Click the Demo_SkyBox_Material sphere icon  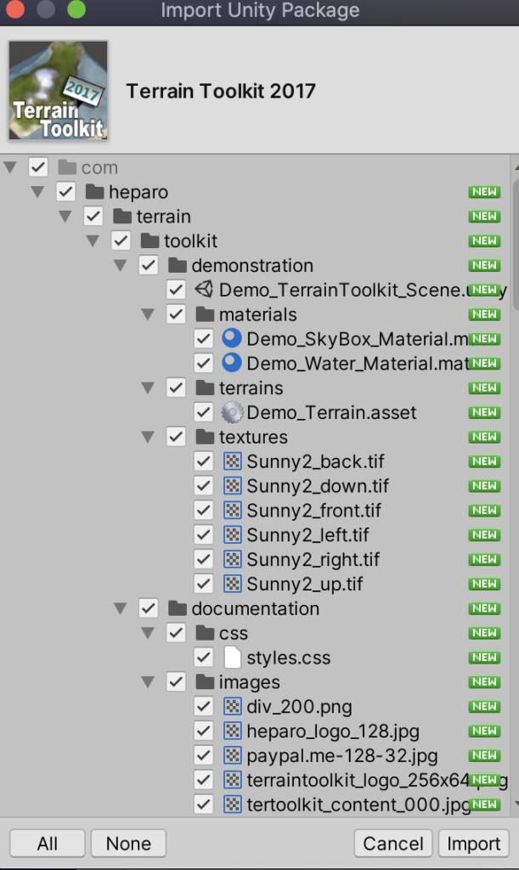[x=232, y=339]
